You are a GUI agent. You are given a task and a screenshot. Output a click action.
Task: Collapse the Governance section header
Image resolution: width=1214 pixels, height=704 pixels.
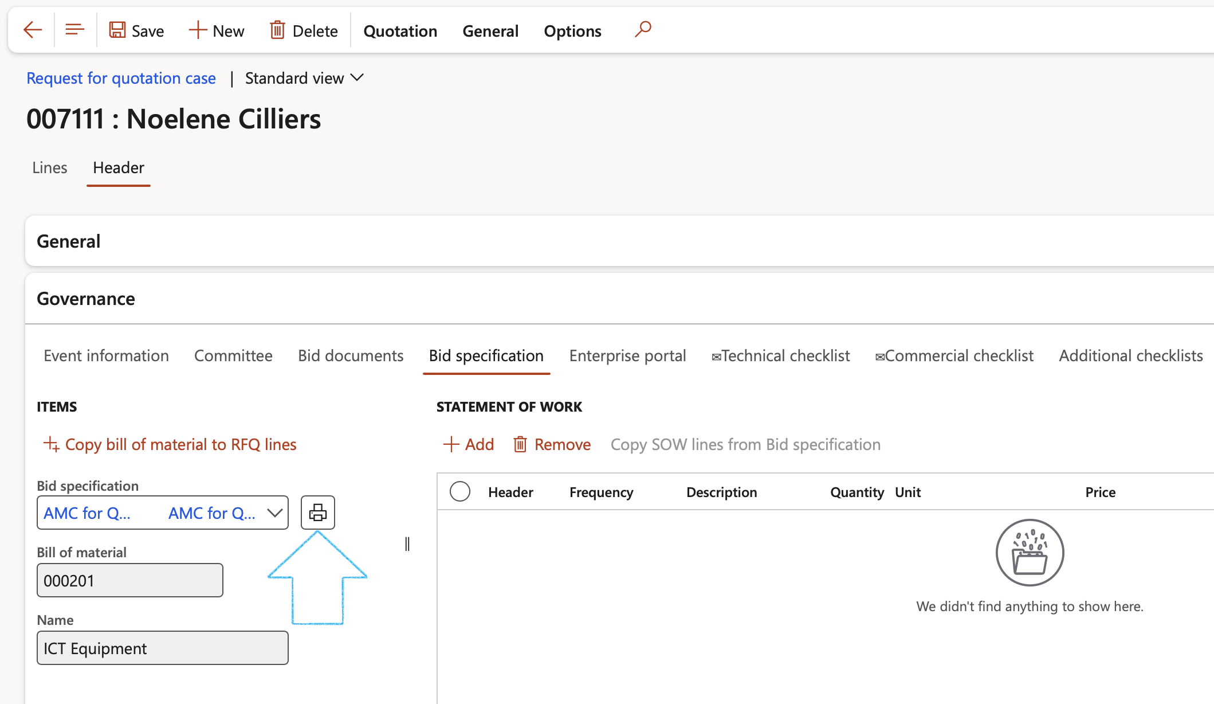click(x=86, y=299)
